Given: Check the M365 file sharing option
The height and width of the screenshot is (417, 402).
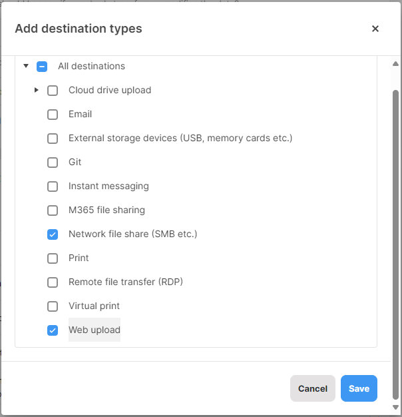Looking at the screenshot, I should pos(53,210).
